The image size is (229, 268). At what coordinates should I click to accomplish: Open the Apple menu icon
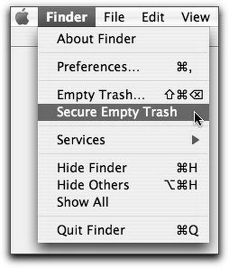[x=22, y=16]
